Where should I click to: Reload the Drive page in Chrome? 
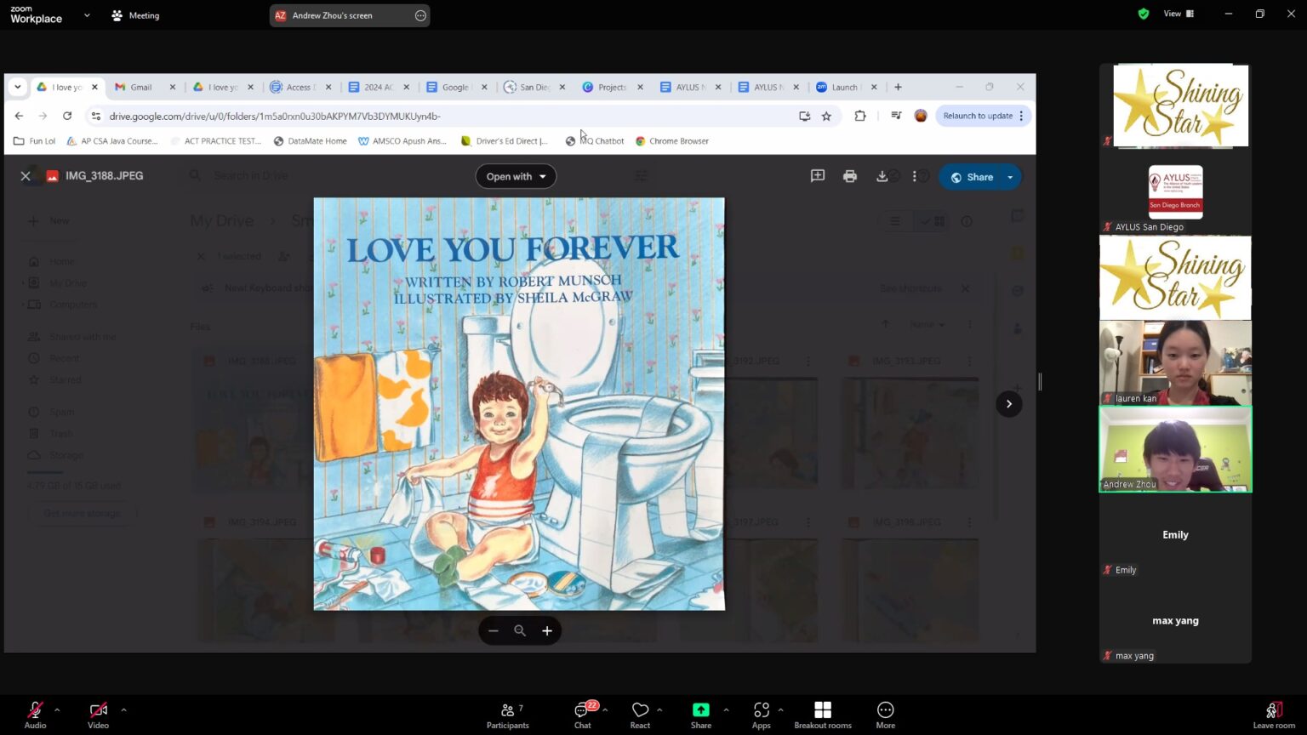(x=67, y=116)
